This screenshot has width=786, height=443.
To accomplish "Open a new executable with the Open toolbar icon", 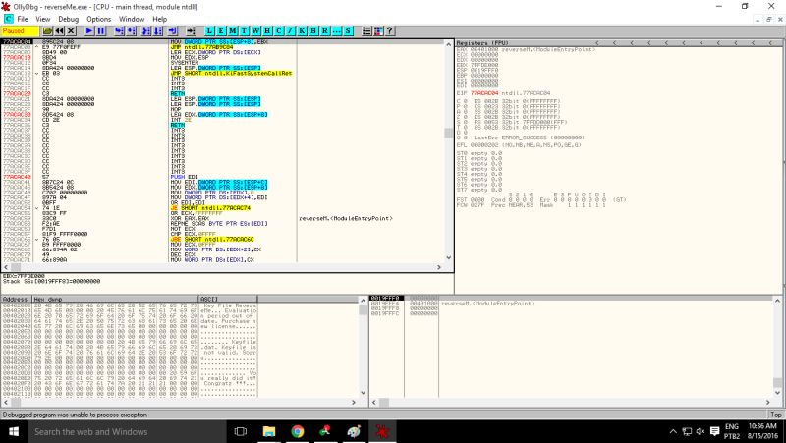I will [47, 31].
